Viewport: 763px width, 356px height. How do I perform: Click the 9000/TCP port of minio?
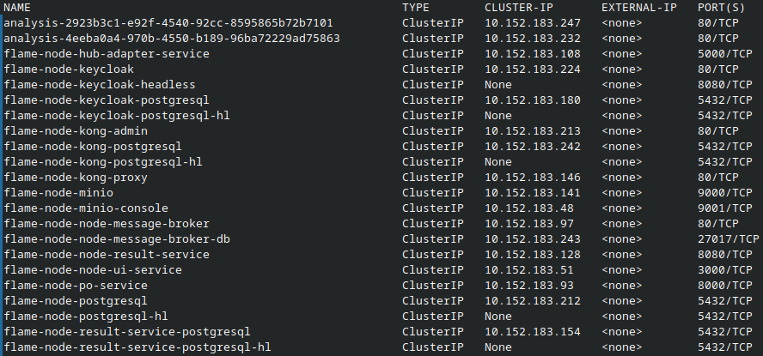click(x=724, y=193)
